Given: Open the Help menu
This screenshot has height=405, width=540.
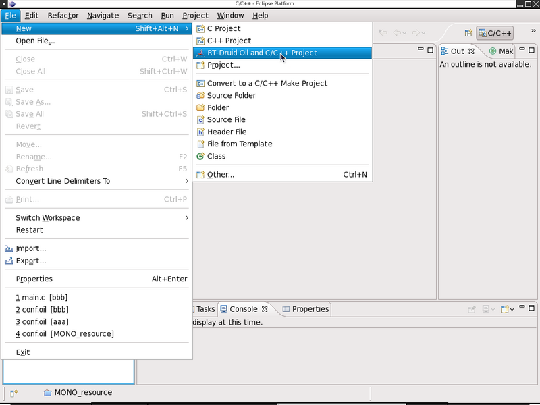Looking at the screenshot, I should coord(261,16).
